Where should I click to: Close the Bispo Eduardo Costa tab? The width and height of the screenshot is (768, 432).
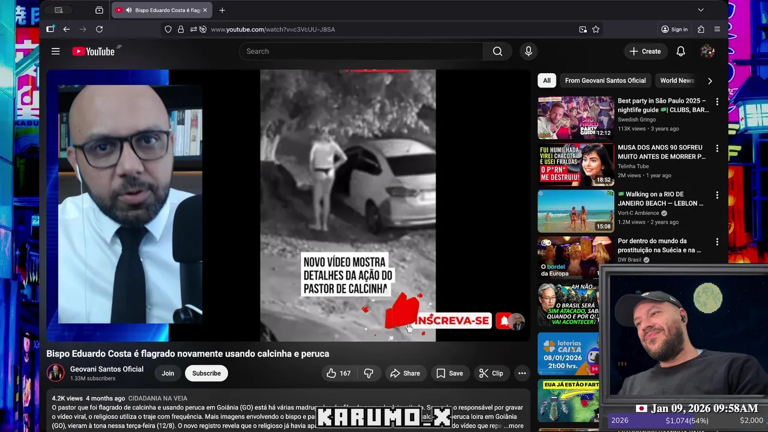(205, 10)
